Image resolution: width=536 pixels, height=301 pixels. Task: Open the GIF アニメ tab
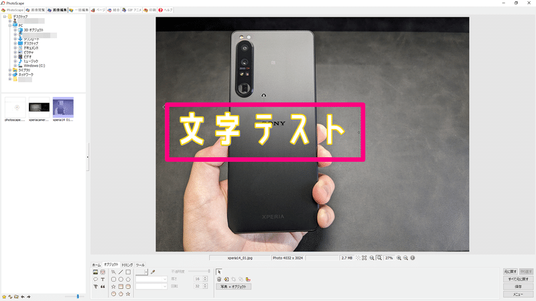[132, 10]
